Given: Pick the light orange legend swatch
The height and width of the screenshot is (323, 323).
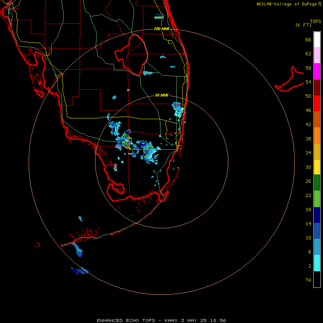Looking at the screenshot, I should 317,136.
